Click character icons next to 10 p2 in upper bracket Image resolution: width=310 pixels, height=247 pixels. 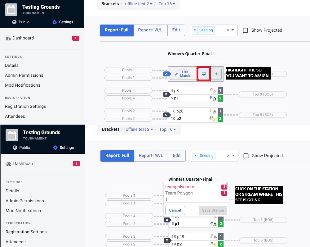click(213, 118)
